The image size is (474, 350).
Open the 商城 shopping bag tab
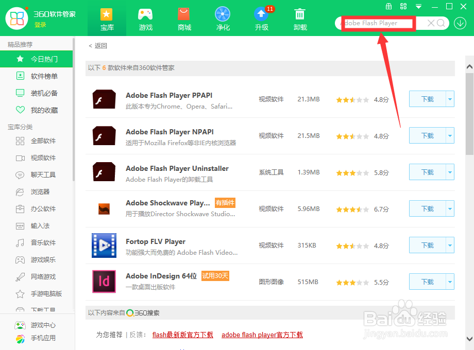pos(184,19)
